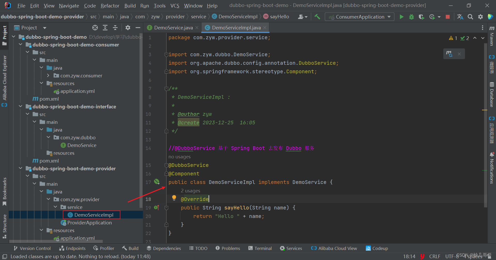Open the Services tool window

click(x=291, y=248)
